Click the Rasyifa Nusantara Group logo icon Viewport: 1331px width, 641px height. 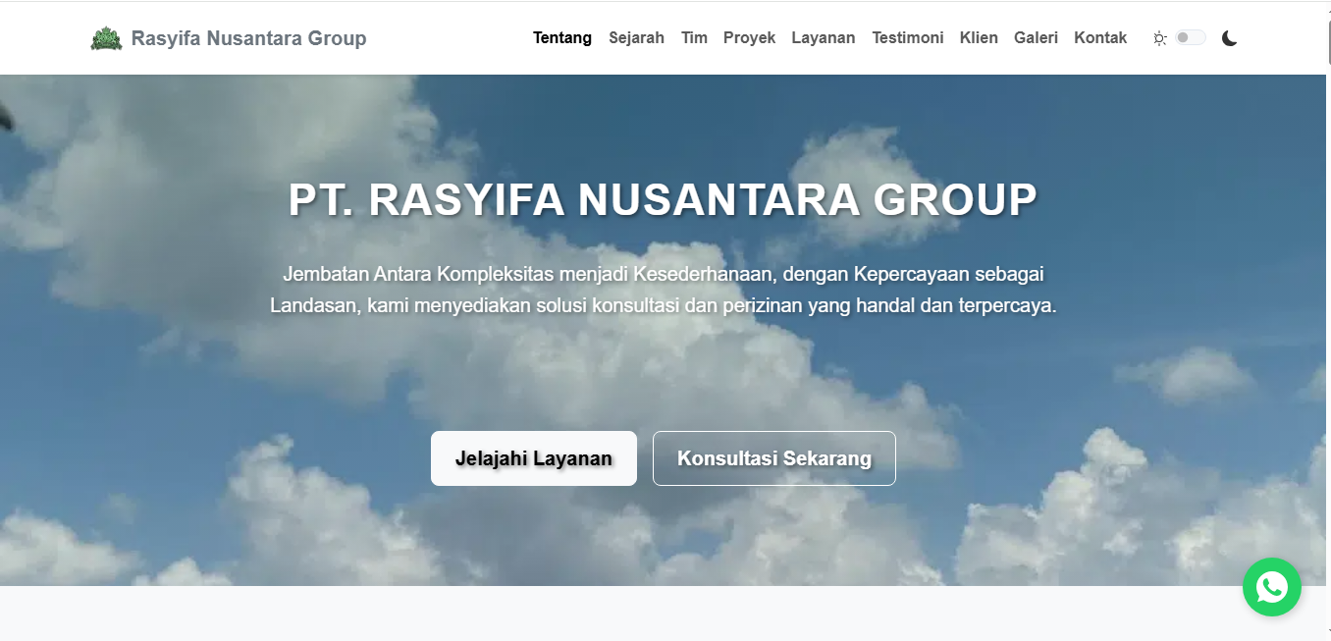coord(106,38)
